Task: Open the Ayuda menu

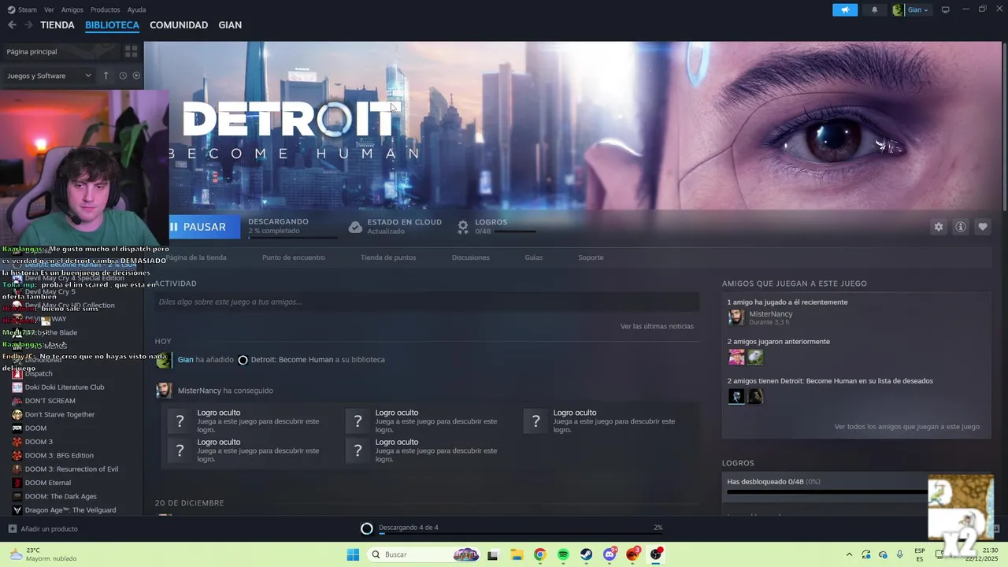Action: click(136, 9)
